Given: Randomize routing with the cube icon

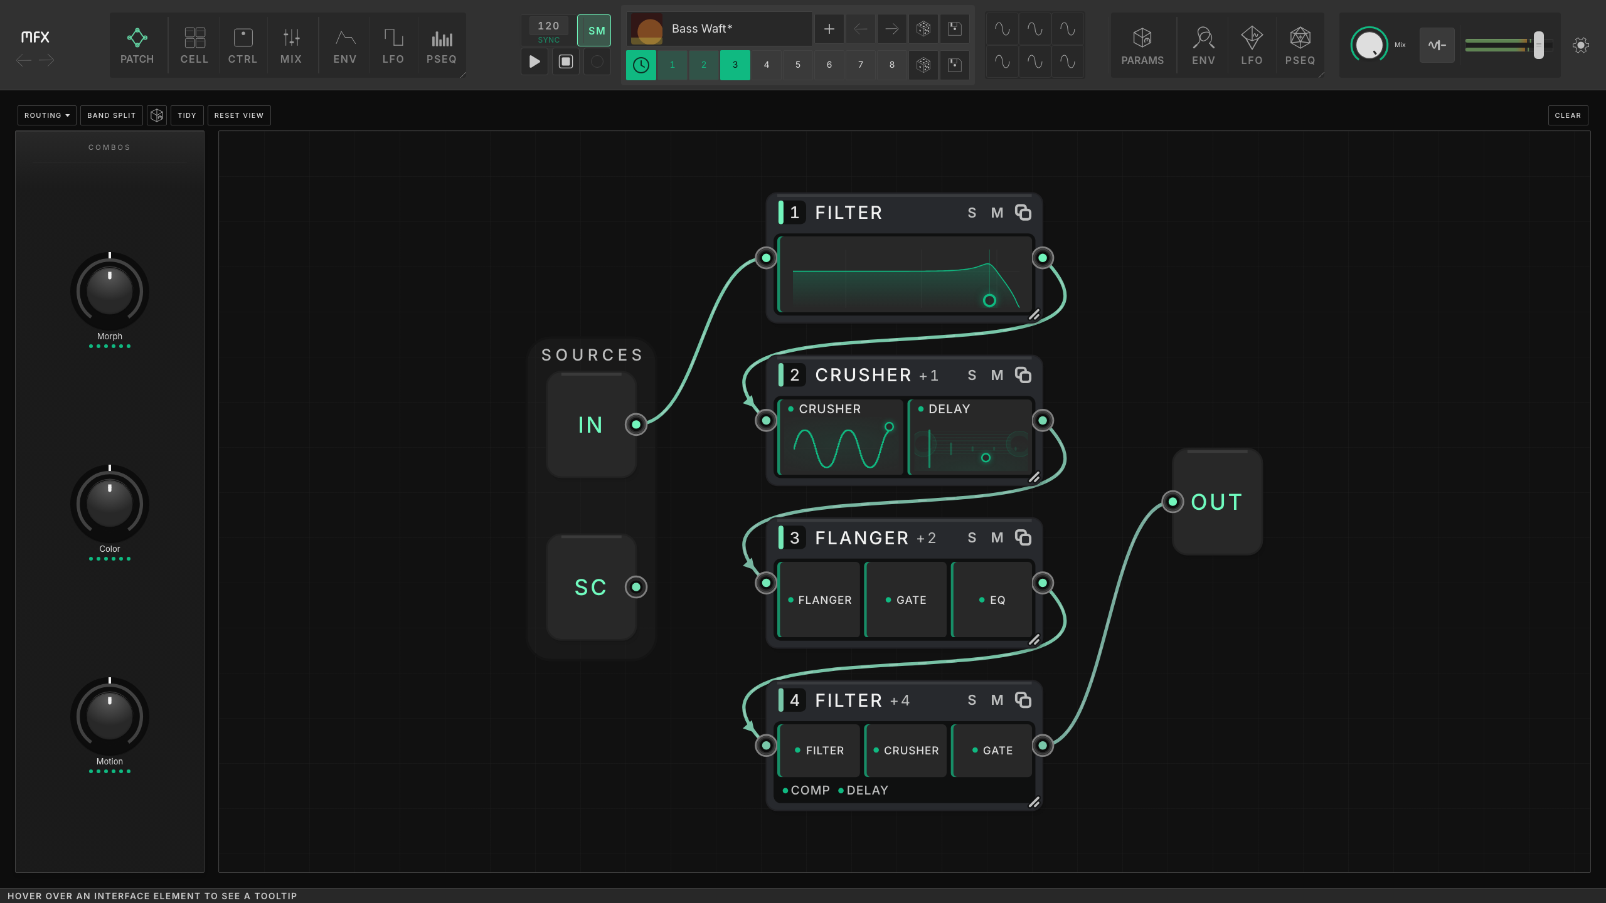Looking at the screenshot, I should point(157,115).
